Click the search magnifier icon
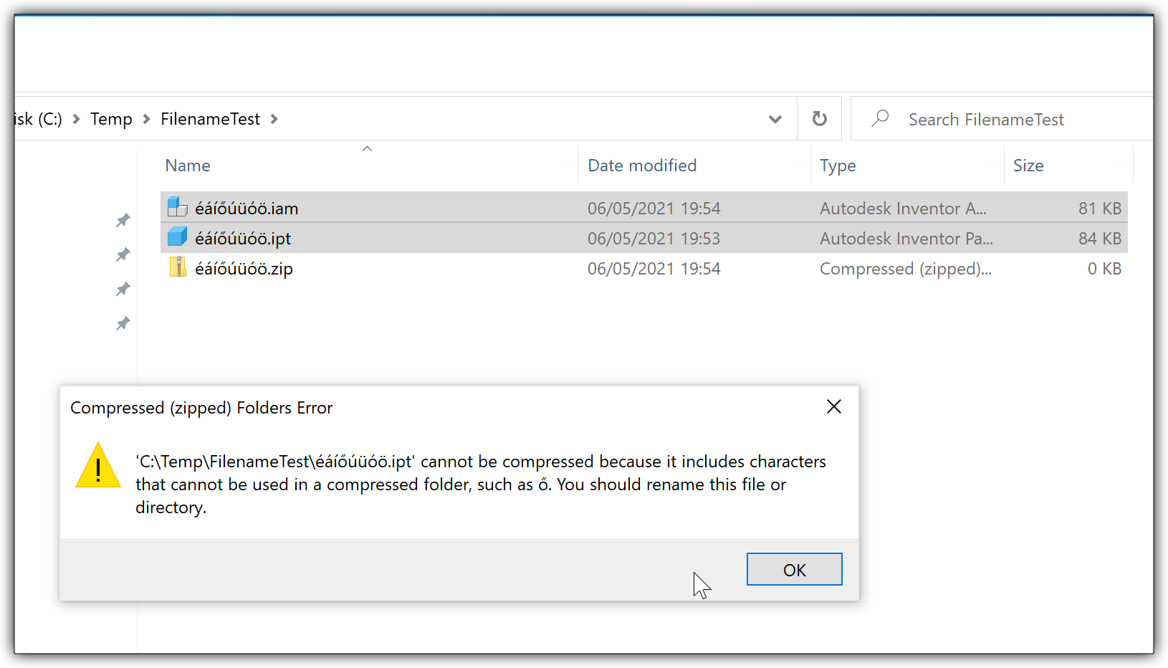 pos(880,118)
